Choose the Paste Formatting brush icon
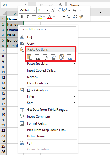 (62, 57)
